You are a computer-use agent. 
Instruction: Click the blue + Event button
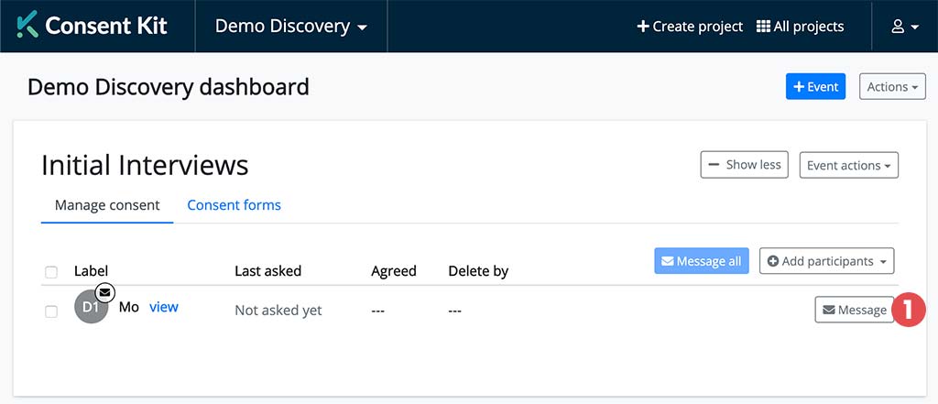pos(815,87)
